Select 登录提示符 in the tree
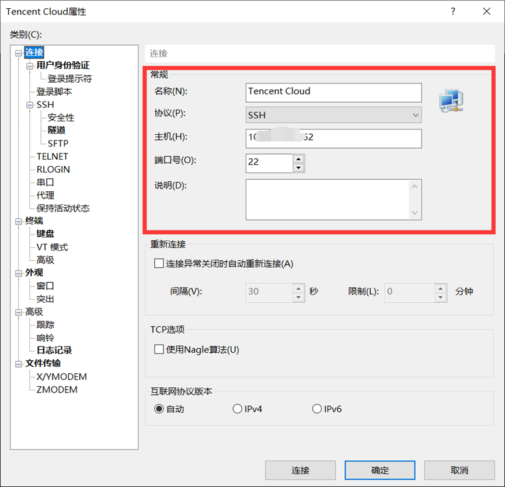The image size is (505, 487). point(69,79)
